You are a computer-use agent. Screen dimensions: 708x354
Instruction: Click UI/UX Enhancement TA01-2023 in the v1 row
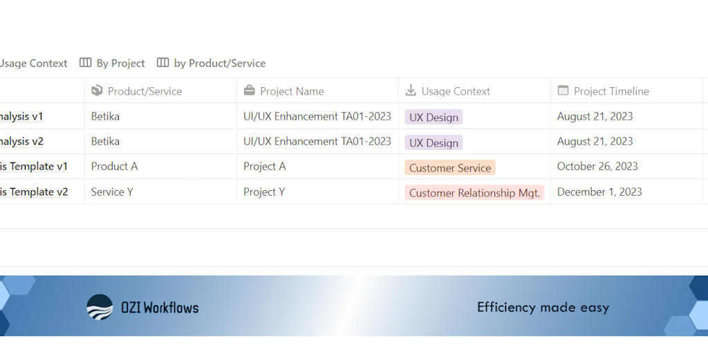(x=317, y=116)
